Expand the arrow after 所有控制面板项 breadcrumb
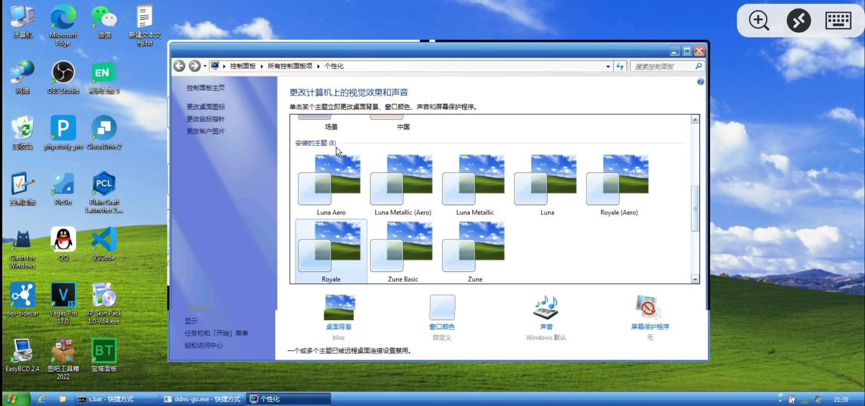Screen dimensions: 865x406 point(318,66)
